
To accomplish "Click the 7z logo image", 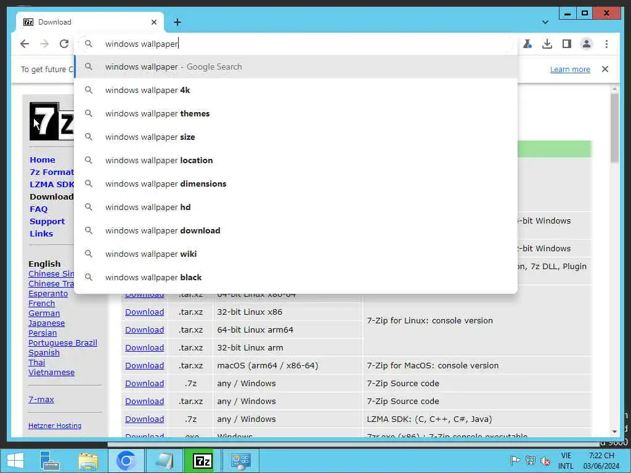I will tap(52, 121).
